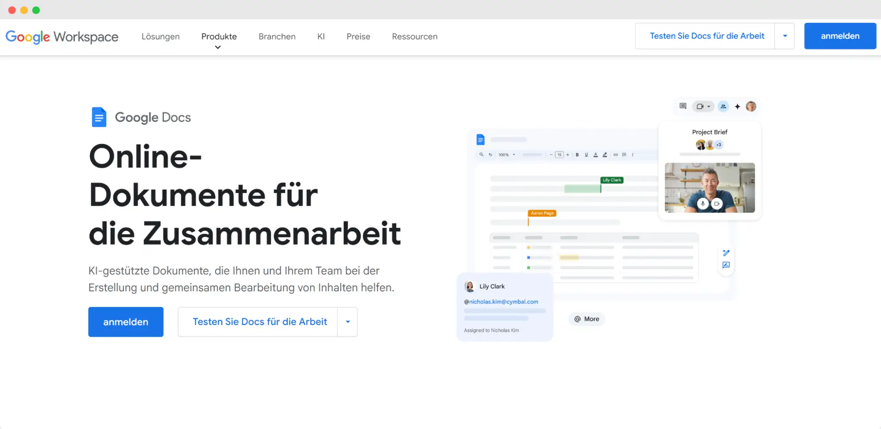Click the macOS yellow minimize window button
Image resolution: width=881 pixels, height=429 pixels.
click(24, 10)
